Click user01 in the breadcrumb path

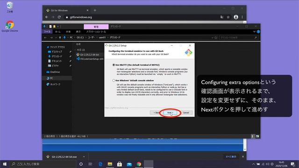tap(102, 37)
